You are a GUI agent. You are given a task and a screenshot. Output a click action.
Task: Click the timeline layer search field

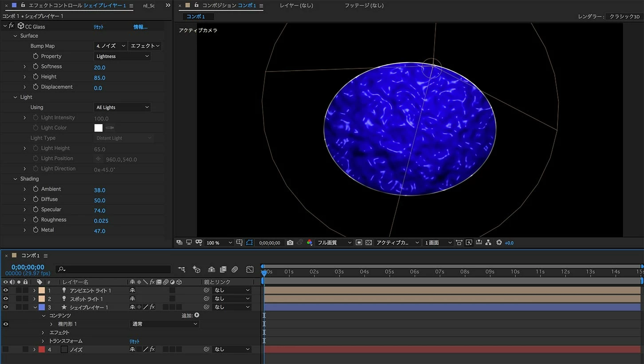115,269
